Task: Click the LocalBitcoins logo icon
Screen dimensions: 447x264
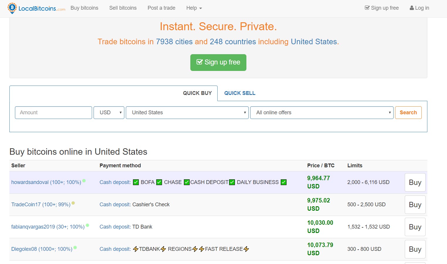Action: tap(12, 8)
